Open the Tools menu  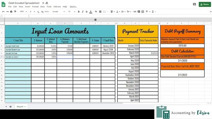[x=49, y=7]
